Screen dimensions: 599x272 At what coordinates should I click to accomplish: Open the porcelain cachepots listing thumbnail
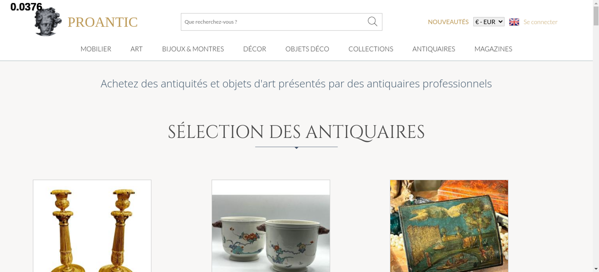point(271,226)
